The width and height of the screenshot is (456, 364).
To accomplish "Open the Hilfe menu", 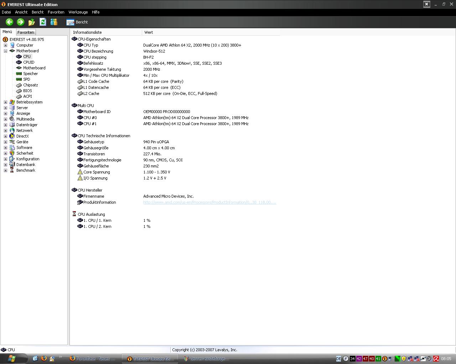I will (x=95, y=12).
